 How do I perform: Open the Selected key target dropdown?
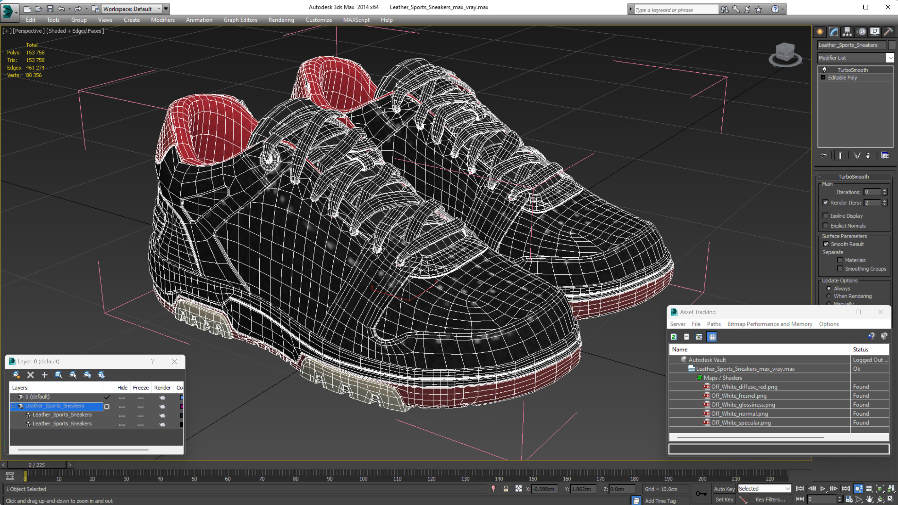tap(764, 489)
